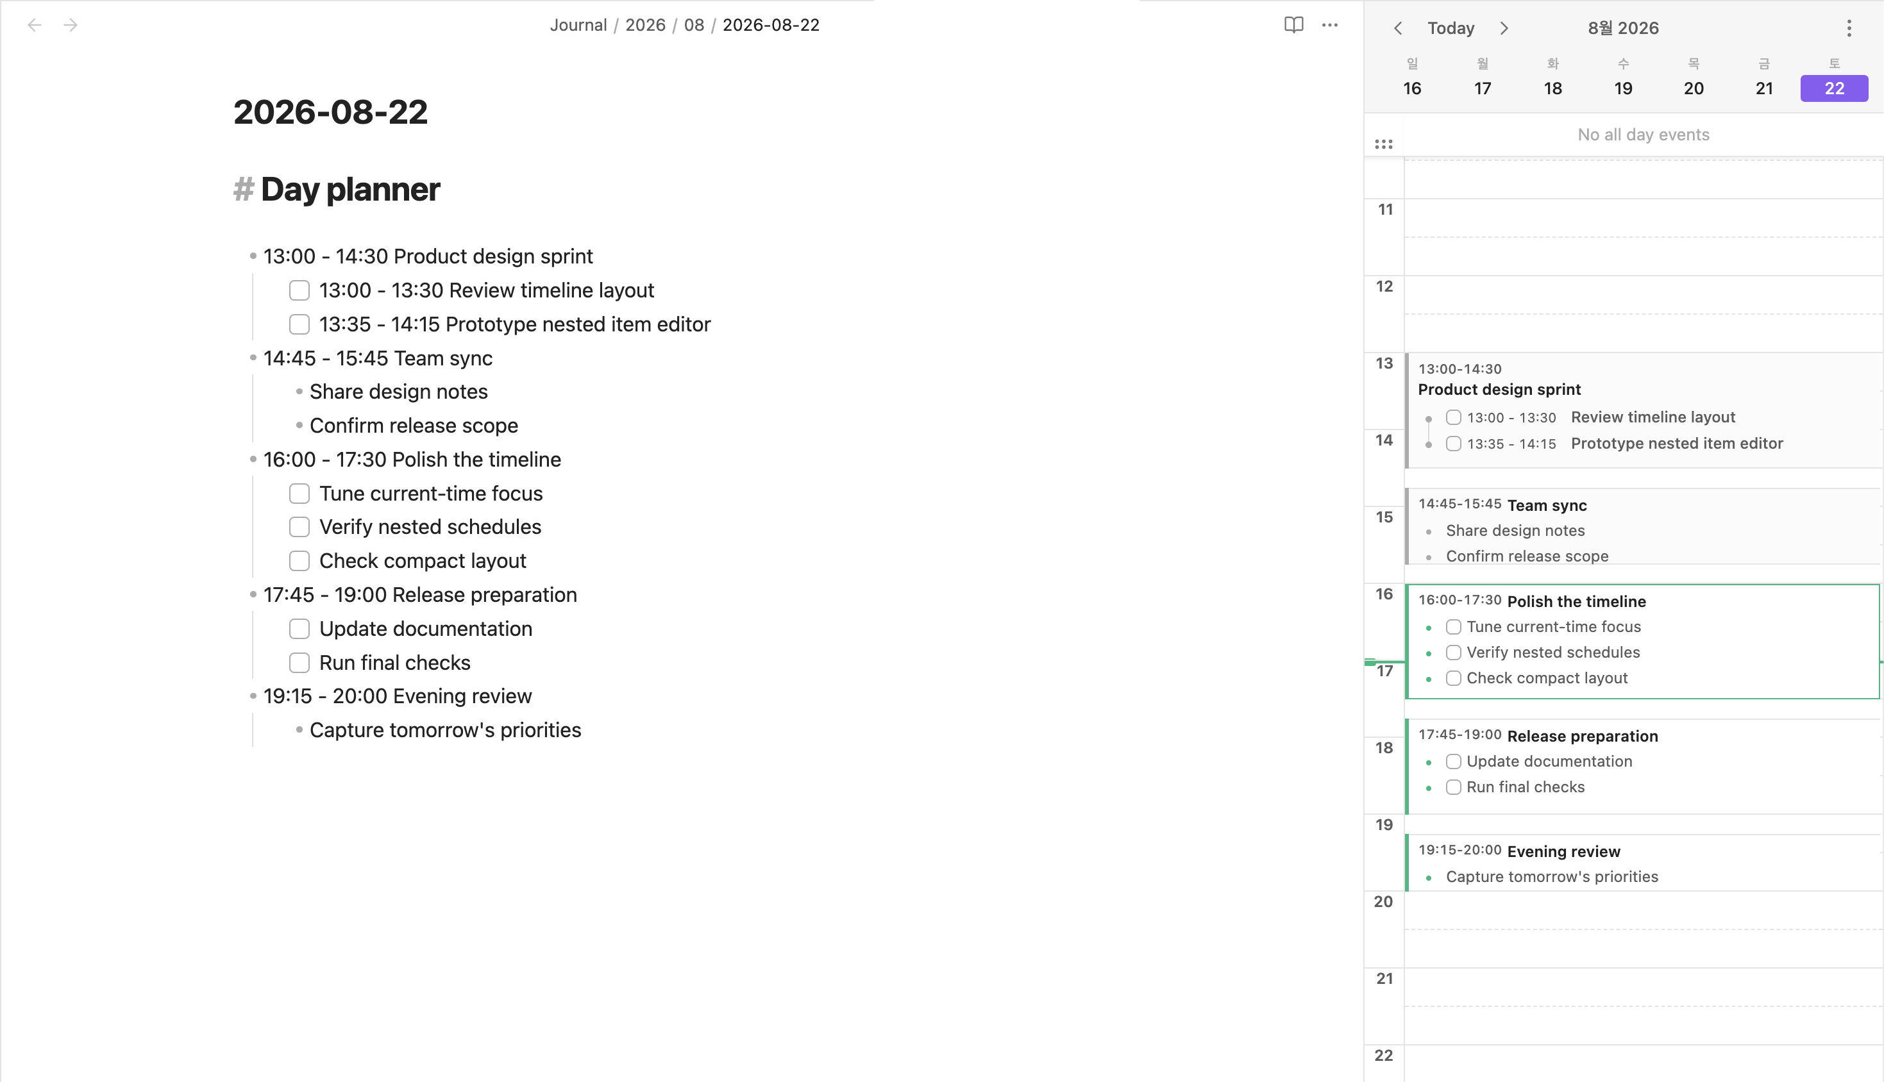Click Confirm release scope in the note
Screen dimensions: 1884x1082
click(x=414, y=426)
